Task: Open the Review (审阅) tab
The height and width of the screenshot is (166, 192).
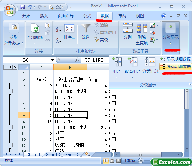Action: (122, 16)
